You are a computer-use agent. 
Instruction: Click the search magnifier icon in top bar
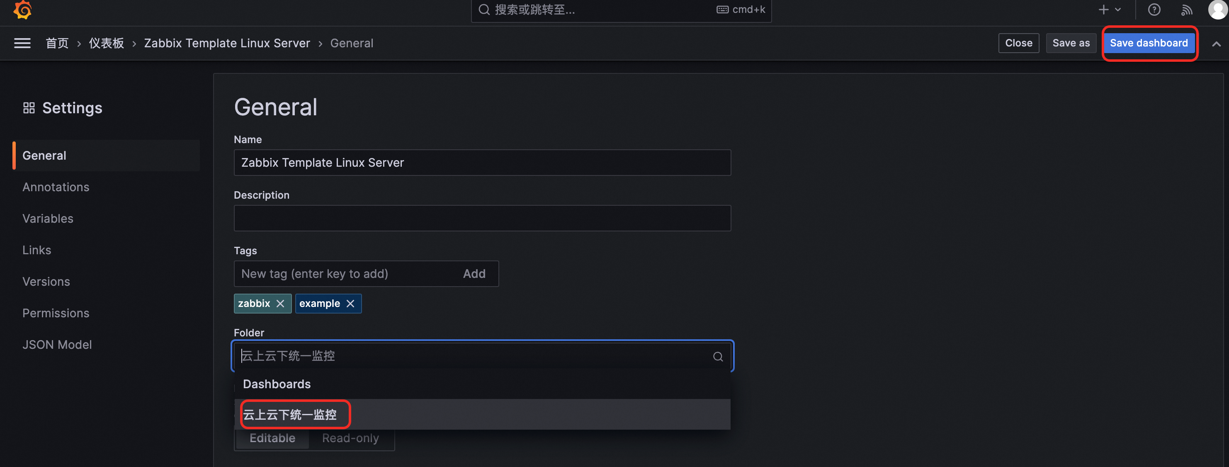click(x=484, y=10)
